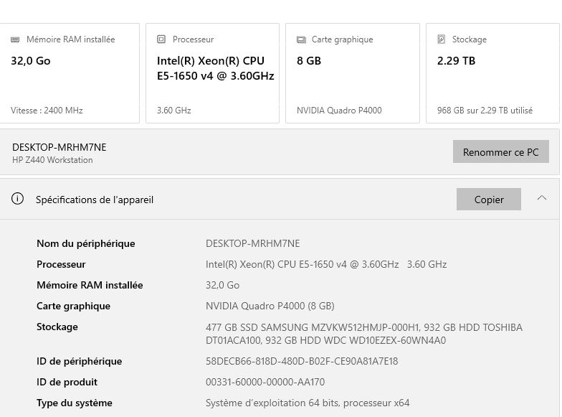Click the Spécifications de l'appareil header title
Screen dimensions: 562x417
(x=95, y=200)
